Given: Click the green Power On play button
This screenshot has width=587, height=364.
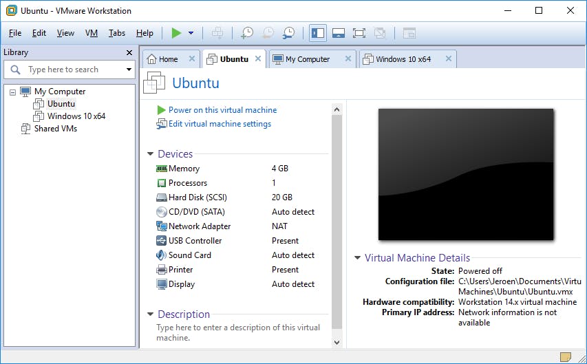Looking at the screenshot, I should point(176,33).
